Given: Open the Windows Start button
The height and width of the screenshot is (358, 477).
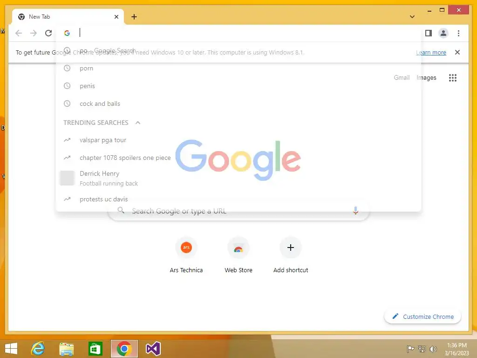Looking at the screenshot, I should [x=11, y=348].
